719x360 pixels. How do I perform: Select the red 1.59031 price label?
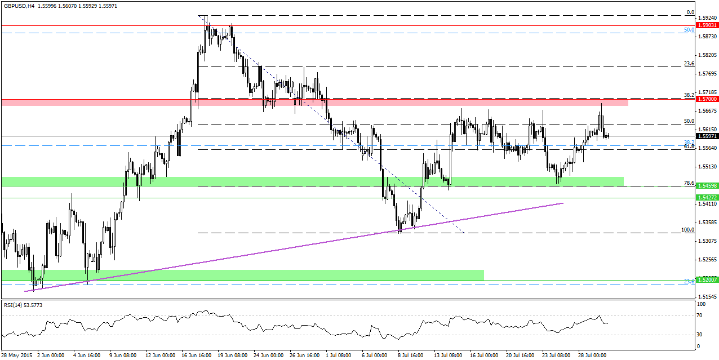pos(707,25)
